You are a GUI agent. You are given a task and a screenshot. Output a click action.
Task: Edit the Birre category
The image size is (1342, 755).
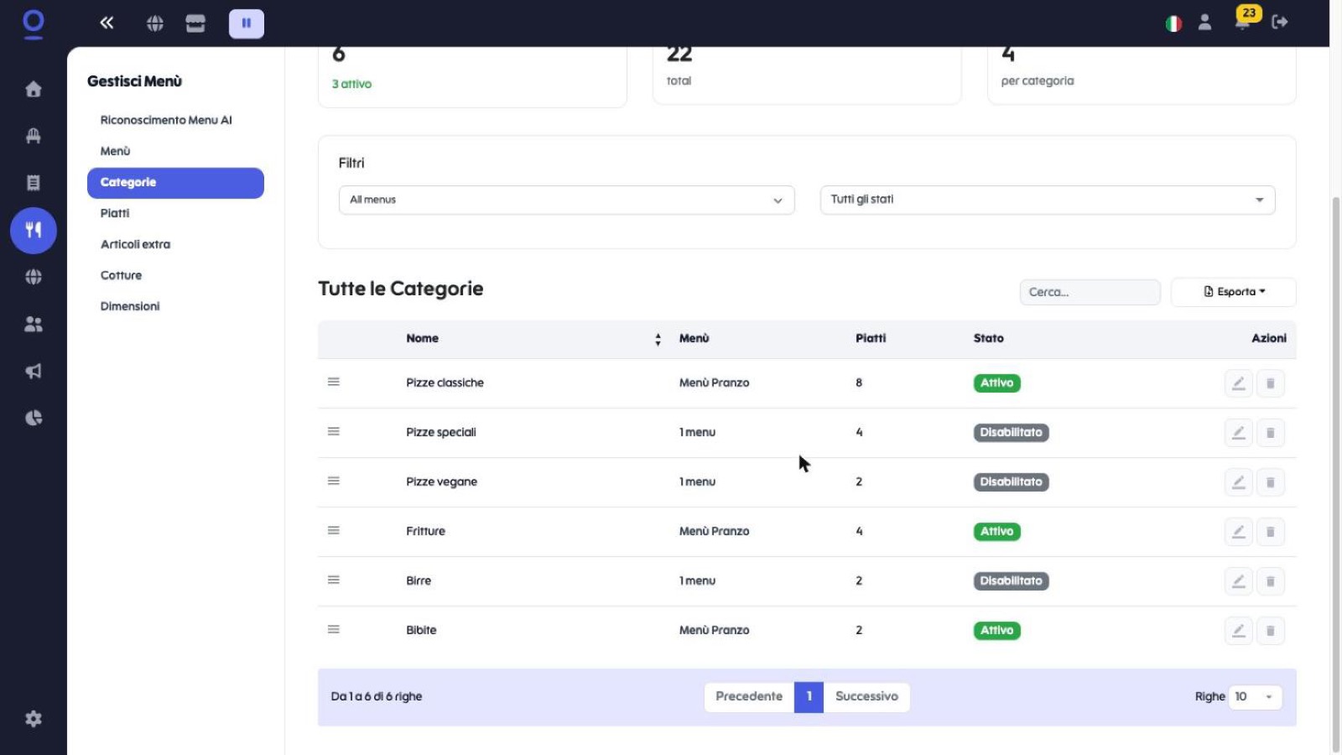point(1238,581)
